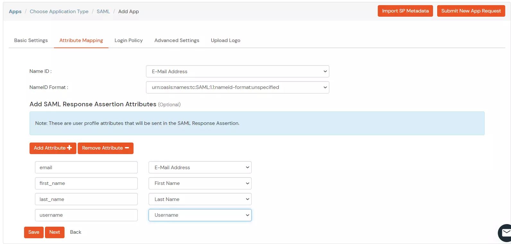Open Choose Application Type breadcrumb
This screenshot has height=244, width=511.
[x=59, y=12]
